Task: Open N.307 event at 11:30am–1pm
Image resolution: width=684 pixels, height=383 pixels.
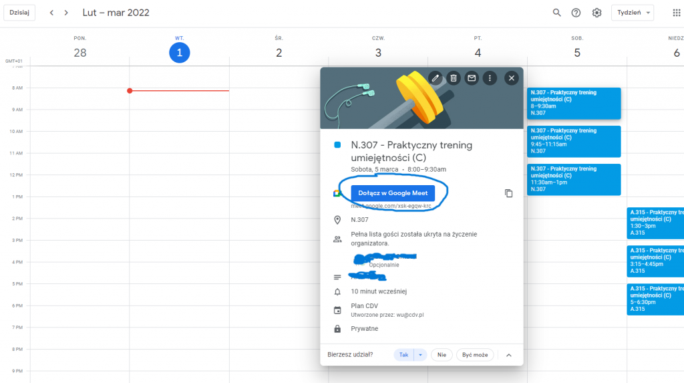Action: 574,179
